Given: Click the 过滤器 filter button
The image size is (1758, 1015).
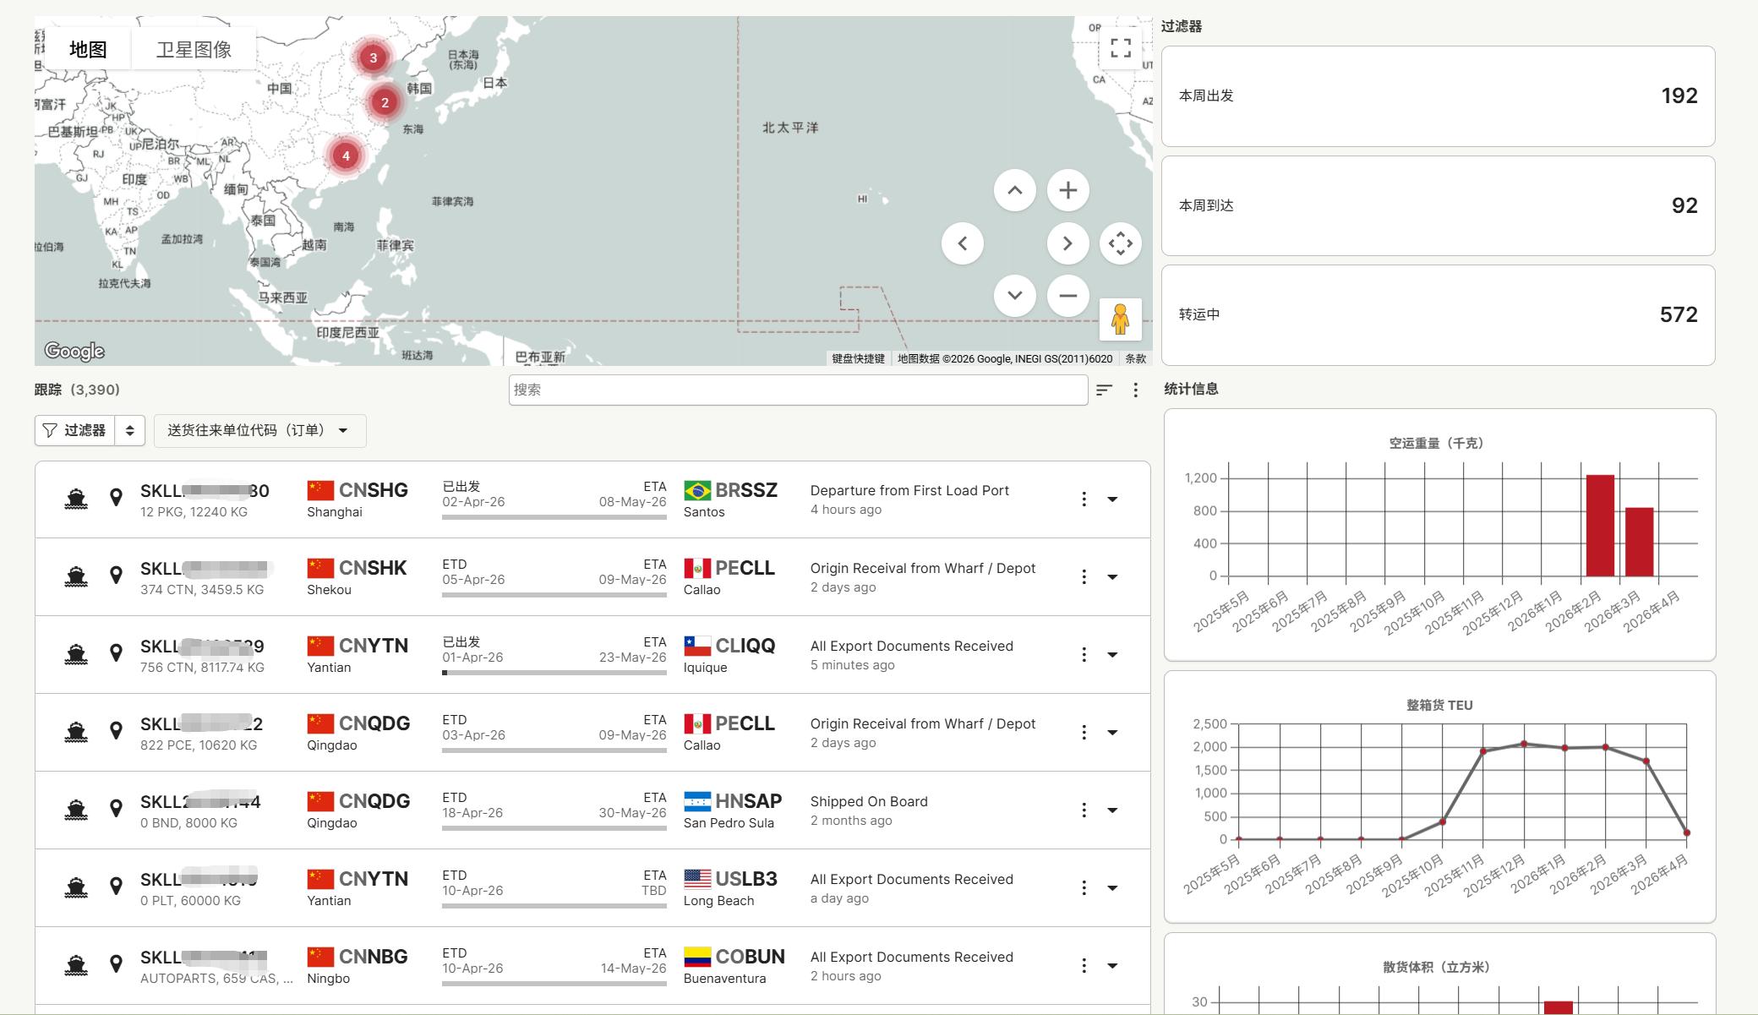Looking at the screenshot, I should click(x=75, y=430).
